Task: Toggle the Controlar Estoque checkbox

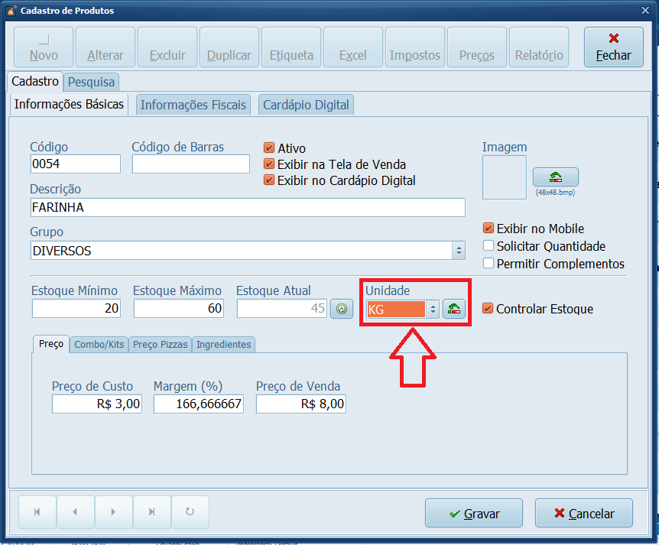Action: (x=489, y=309)
